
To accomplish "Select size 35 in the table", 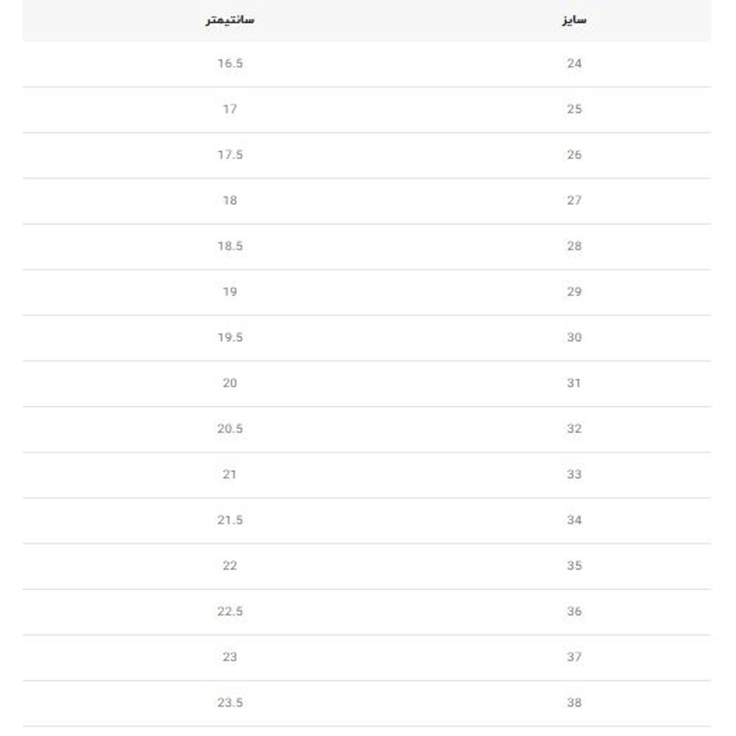I will [x=574, y=566].
